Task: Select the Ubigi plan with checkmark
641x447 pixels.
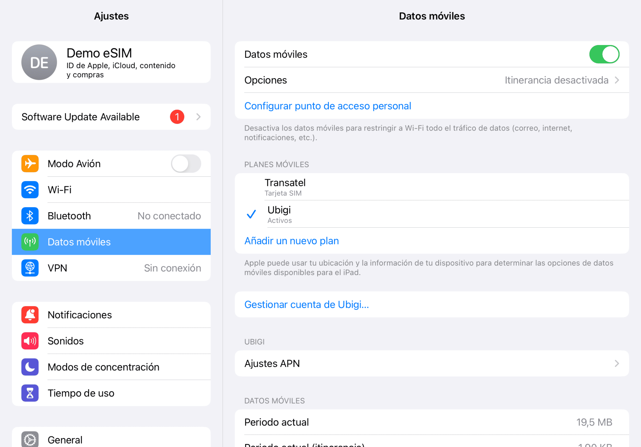Action: (x=432, y=214)
